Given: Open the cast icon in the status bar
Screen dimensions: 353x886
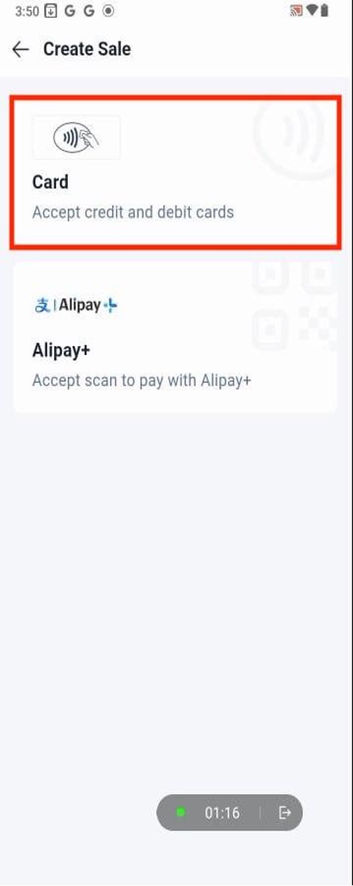Looking at the screenshot, I should 295,11.
